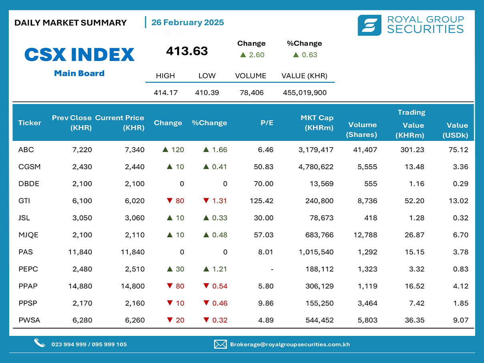Screen dimensions: 484x363
Task: Select the PAS ticker row label
Action: pyautogui.click(x=26, y=252)
